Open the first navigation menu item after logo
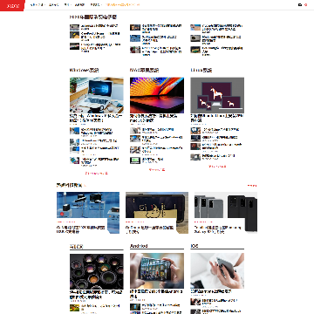314x314 pixels. pyautogui.click(x=38, y=4)
